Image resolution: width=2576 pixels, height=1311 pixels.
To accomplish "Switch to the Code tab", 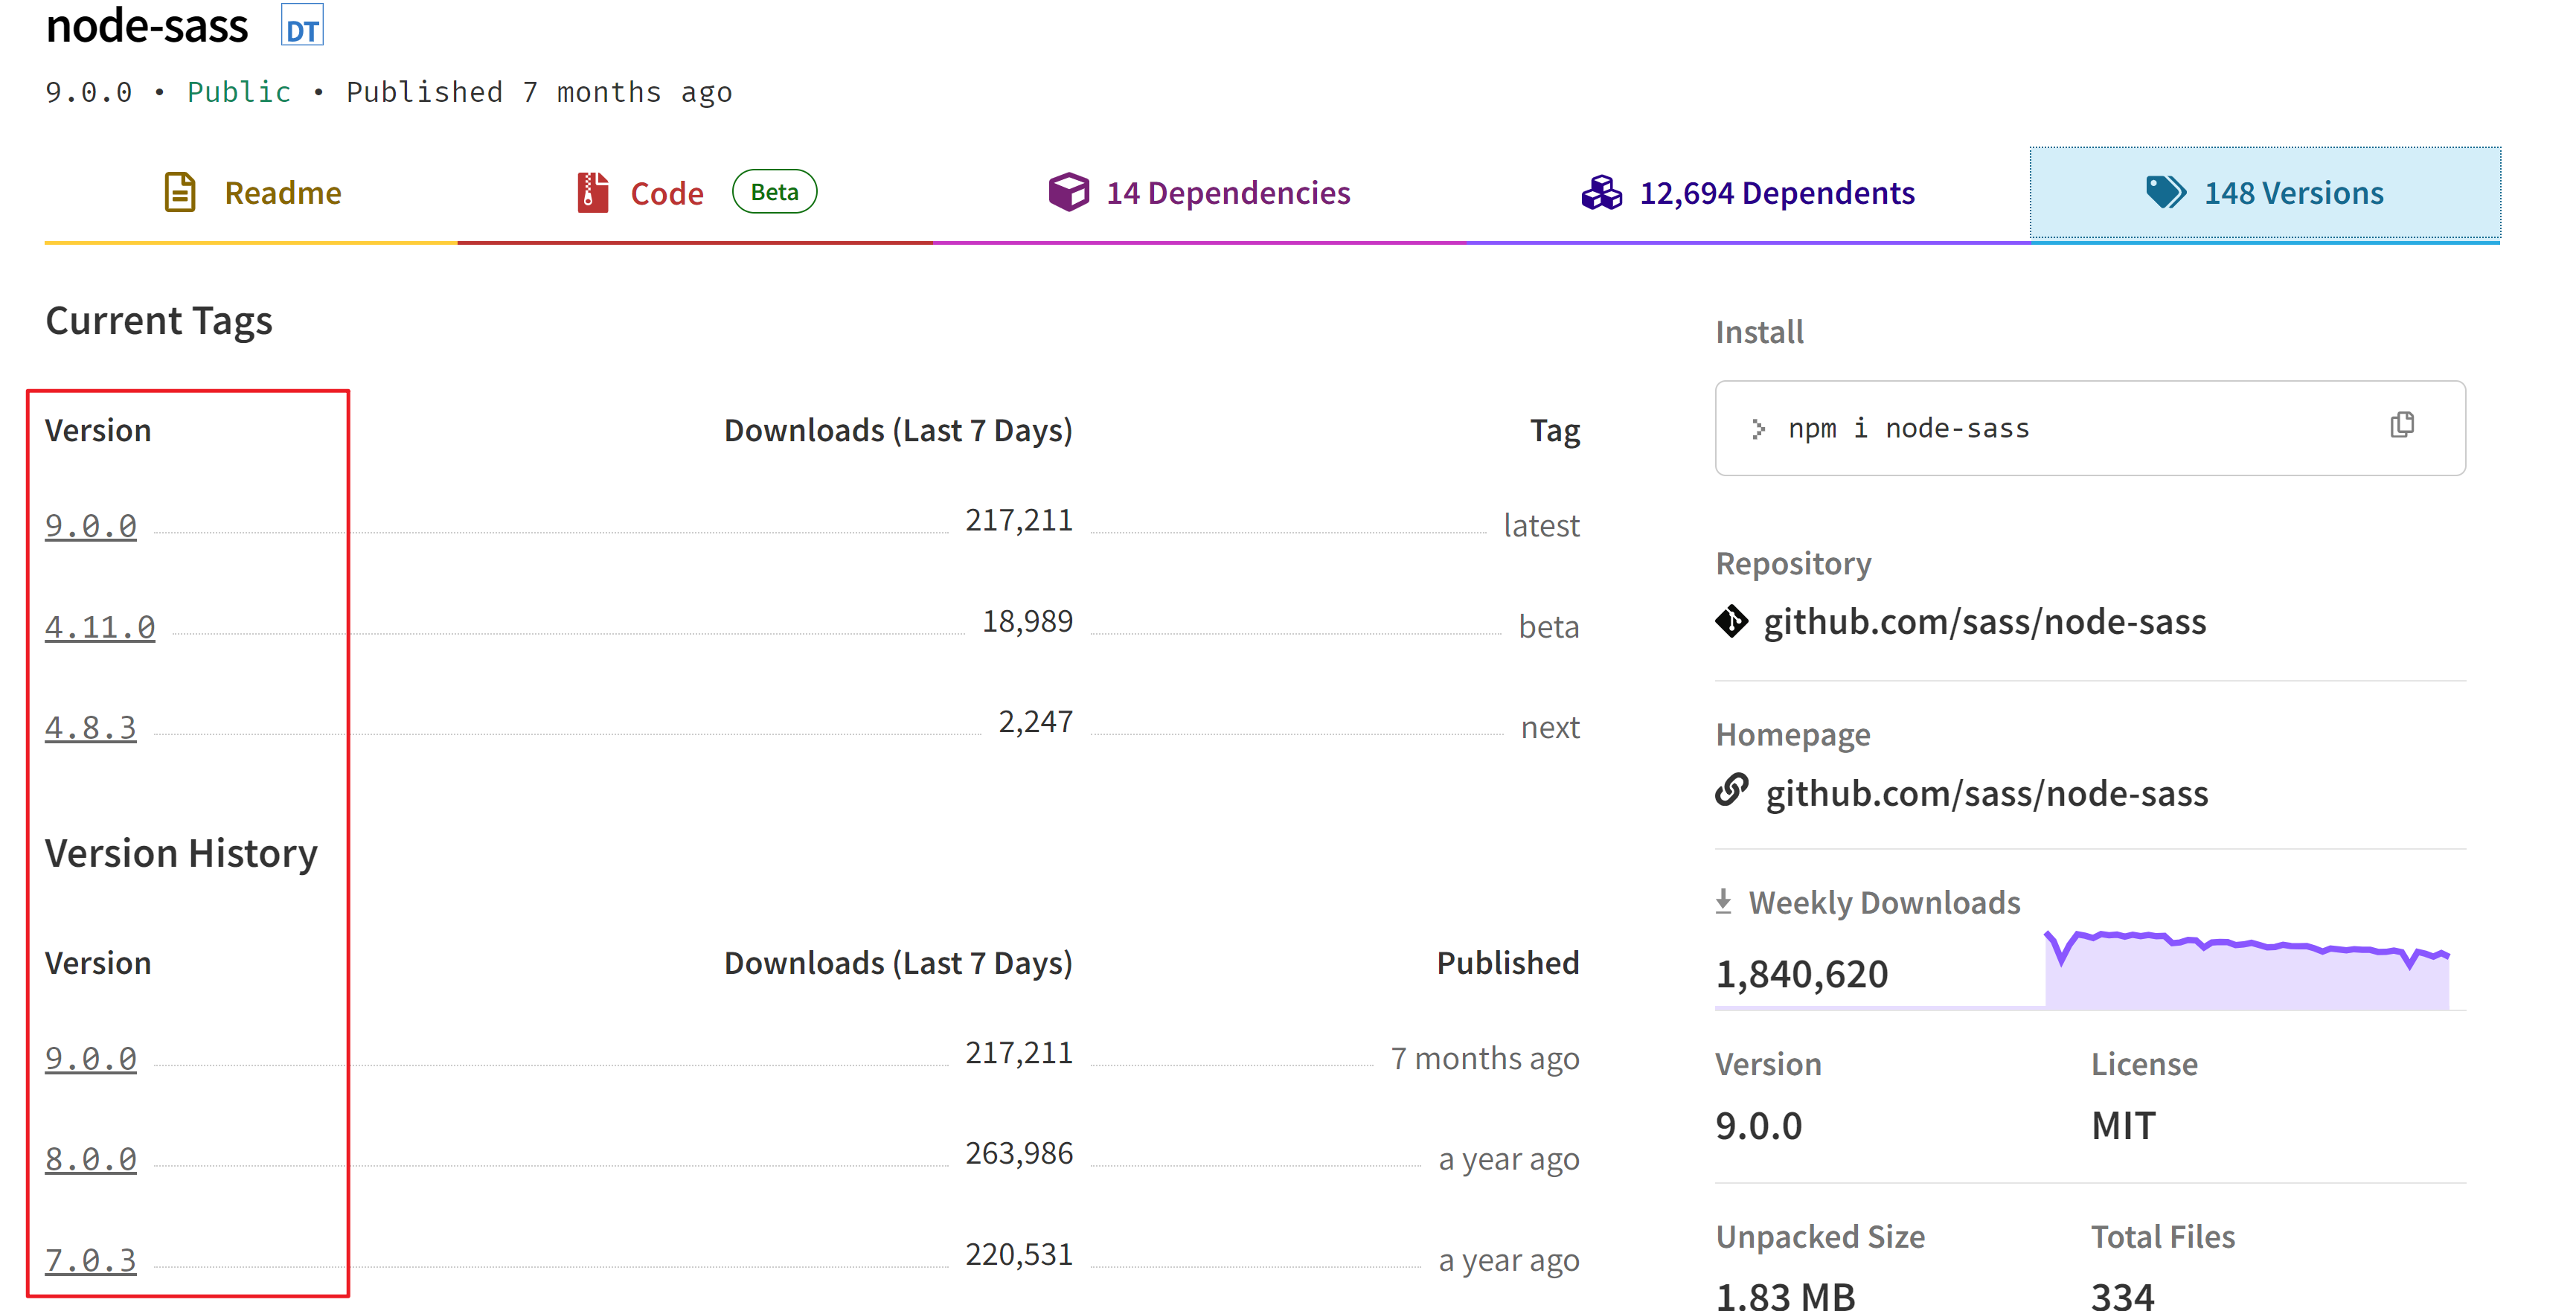I will (x=695, y=192).
